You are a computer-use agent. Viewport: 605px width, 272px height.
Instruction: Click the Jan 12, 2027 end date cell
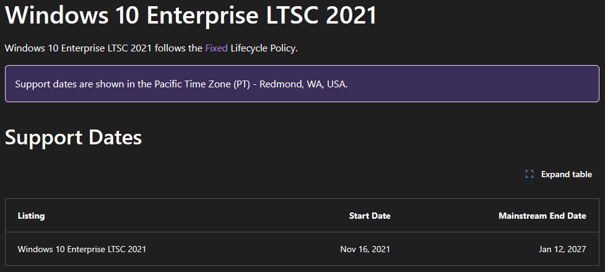tap(562, 250)
